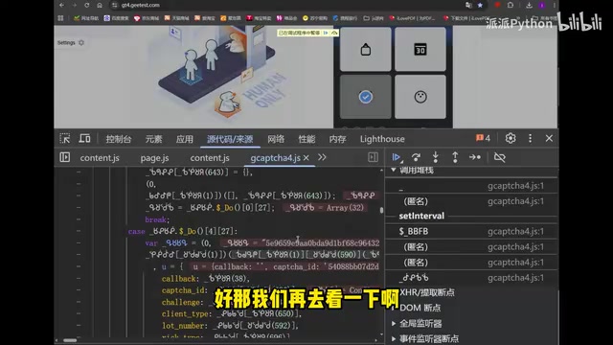Click the Settings gear on the page
Viewport: 613px width, 345px height.
click(x=81, y=42)
